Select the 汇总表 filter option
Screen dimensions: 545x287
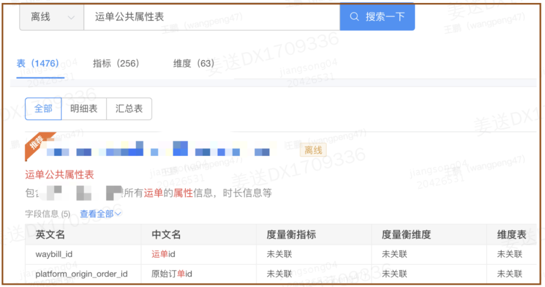coord(129,109)
